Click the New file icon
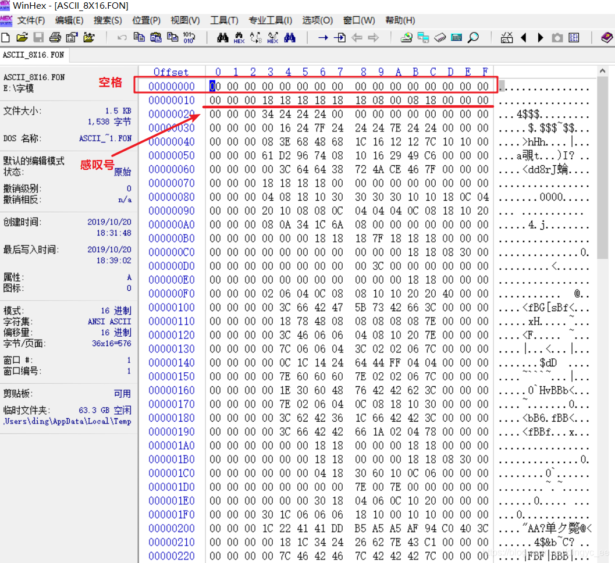 point(5,38)
